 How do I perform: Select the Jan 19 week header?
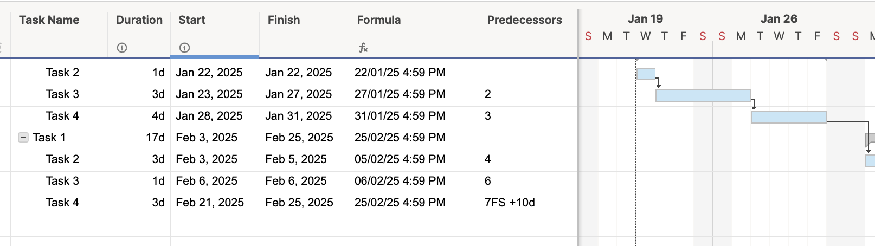645,19
